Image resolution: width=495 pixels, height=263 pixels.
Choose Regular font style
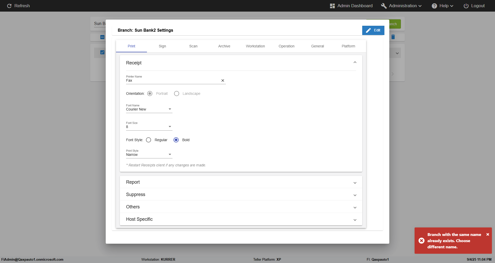pyautogui.click(x=148, y=140)
